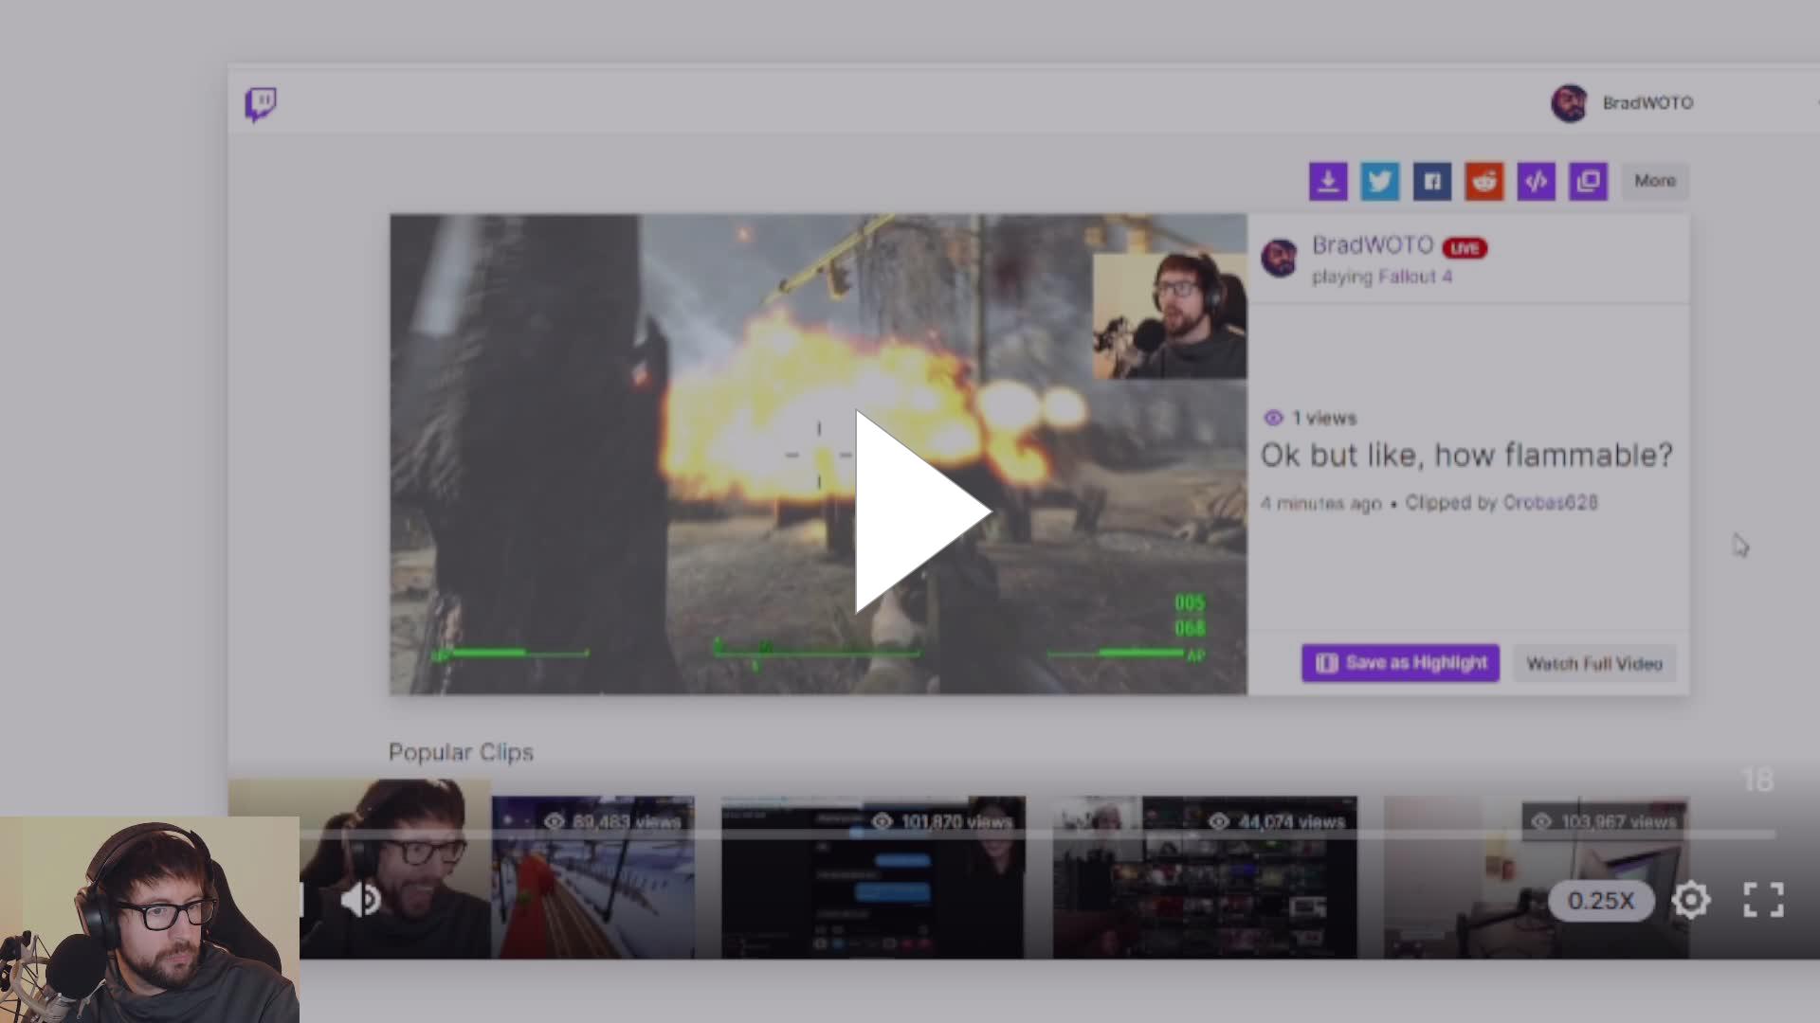This screenshot has width=1820, height=1023.
Task: Save the clip as a Highlight
Action: [x=1399, y=663]
